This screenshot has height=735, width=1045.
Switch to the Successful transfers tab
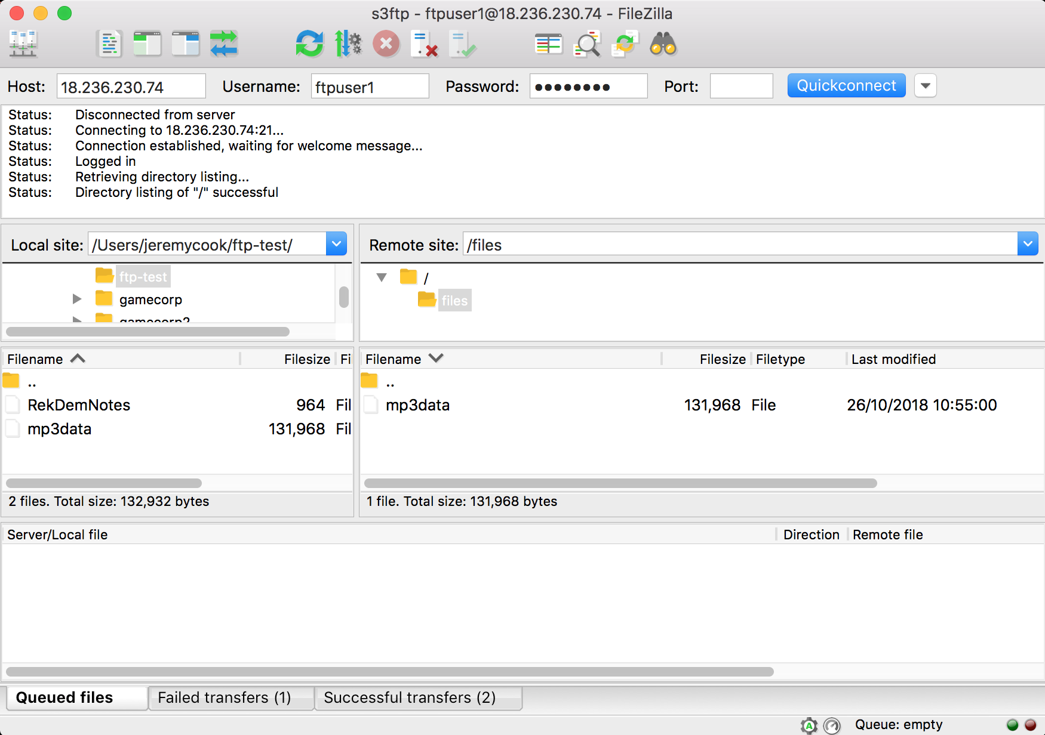(x=410, y=697)
